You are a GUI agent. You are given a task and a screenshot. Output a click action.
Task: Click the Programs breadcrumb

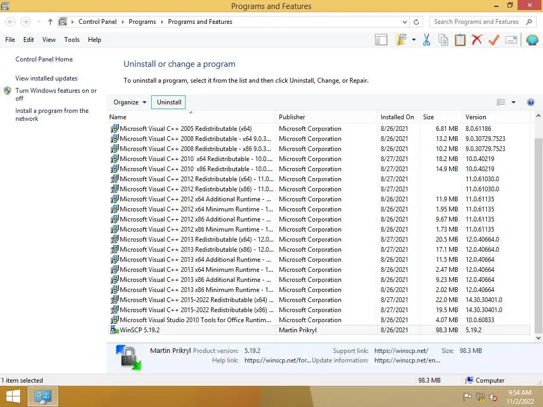click(x=142, y=22)
